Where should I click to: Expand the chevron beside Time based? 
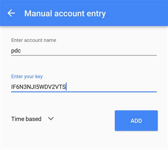tap(51, 119)
